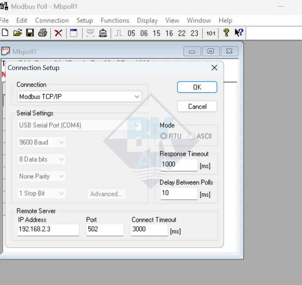Screen dimensions: 302x285
Task: Click the Delay Between Polls field
Action: (179, 193)
